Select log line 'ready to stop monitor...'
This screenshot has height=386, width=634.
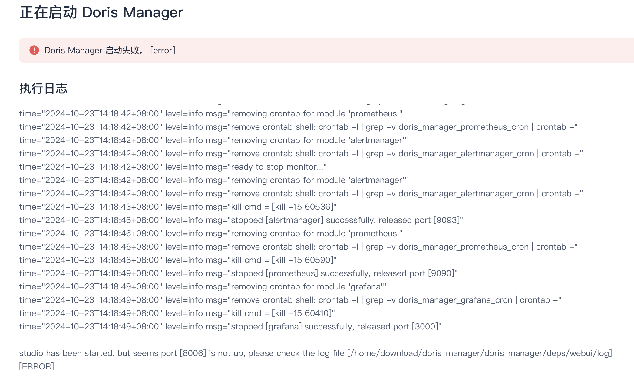coord(173,167)
